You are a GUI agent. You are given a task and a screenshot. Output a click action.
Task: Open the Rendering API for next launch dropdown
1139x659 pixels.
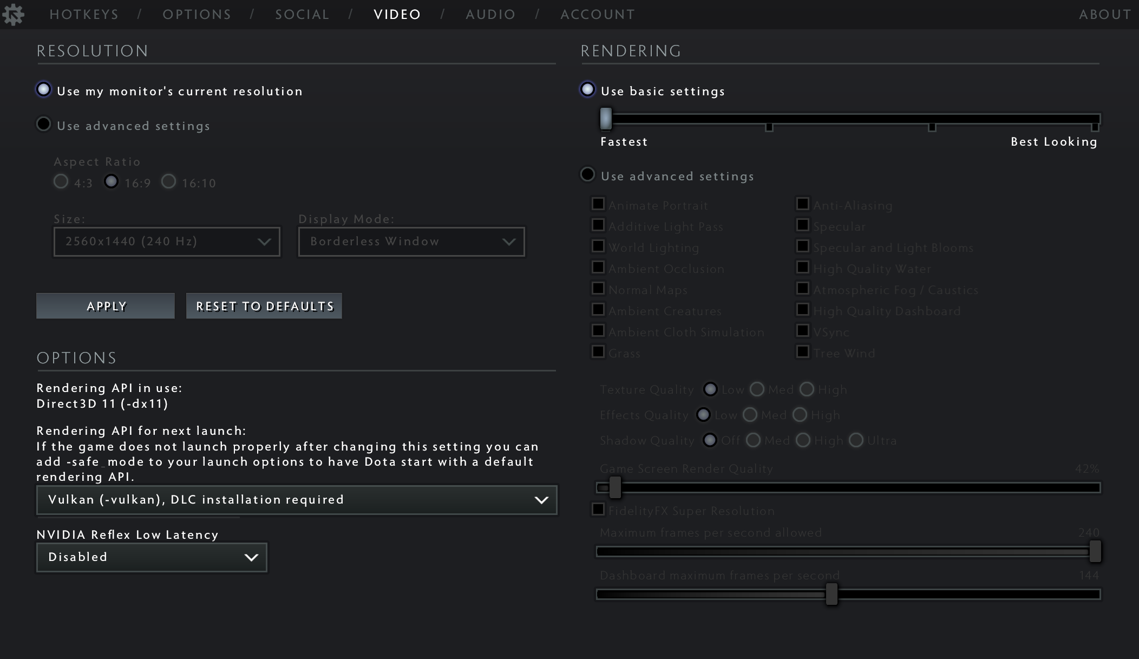[x=297, y=500]
